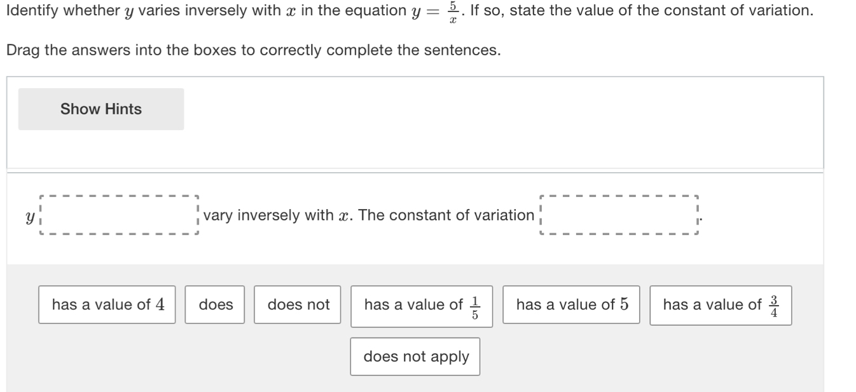Click the "vary inversely with x" text
Image resolution: width=856 pixels, height=392 pixels.
tap(277, 215)
